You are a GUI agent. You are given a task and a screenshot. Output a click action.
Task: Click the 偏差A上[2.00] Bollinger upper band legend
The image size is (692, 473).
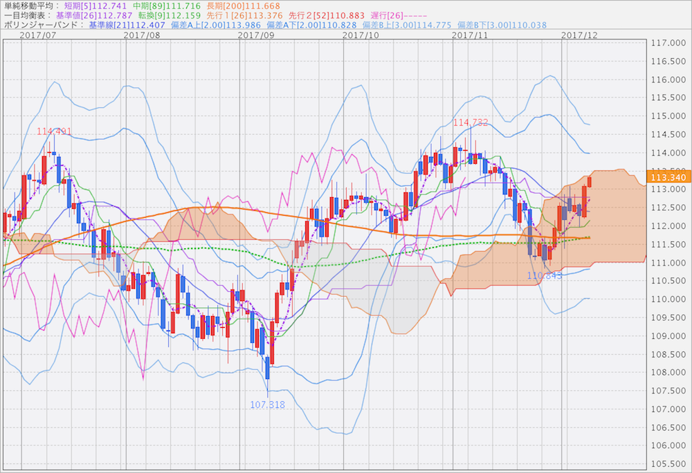click(217, 25)
